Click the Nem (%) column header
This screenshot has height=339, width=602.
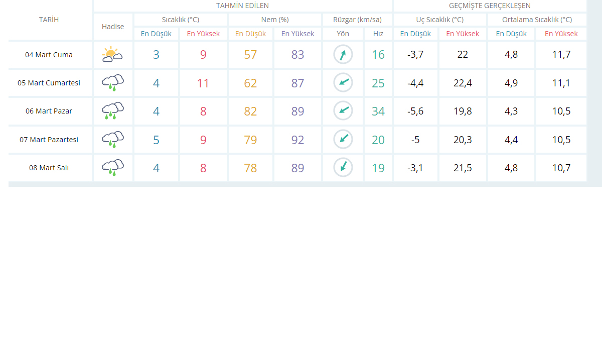pos(275,20)
